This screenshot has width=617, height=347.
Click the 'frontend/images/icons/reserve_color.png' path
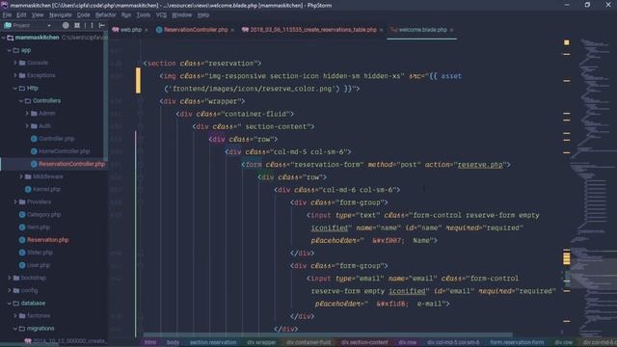coord(252,89)
